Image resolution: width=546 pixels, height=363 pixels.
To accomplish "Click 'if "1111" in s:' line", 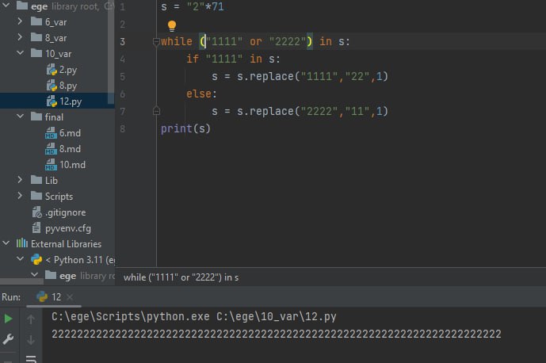I will point(233,59).
